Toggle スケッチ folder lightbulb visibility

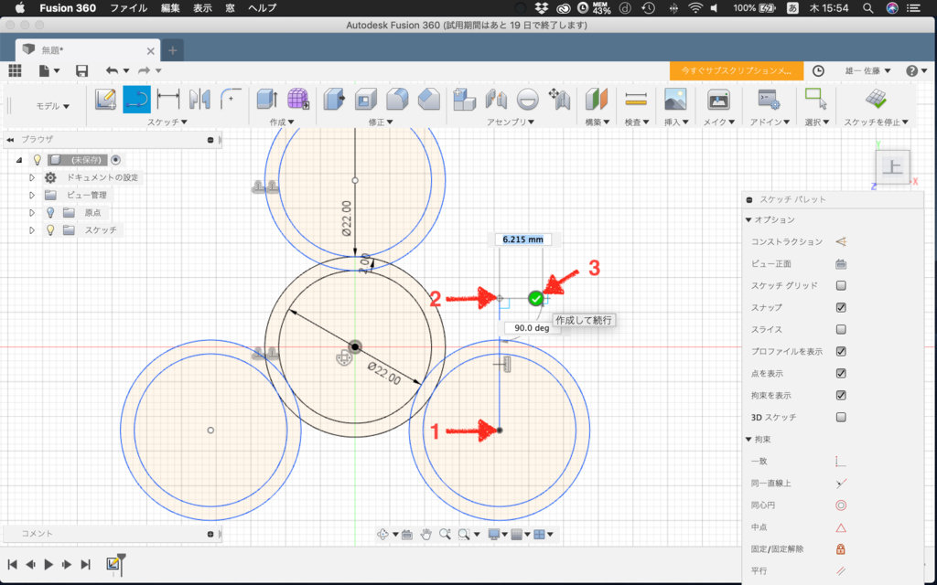[51, 229]
